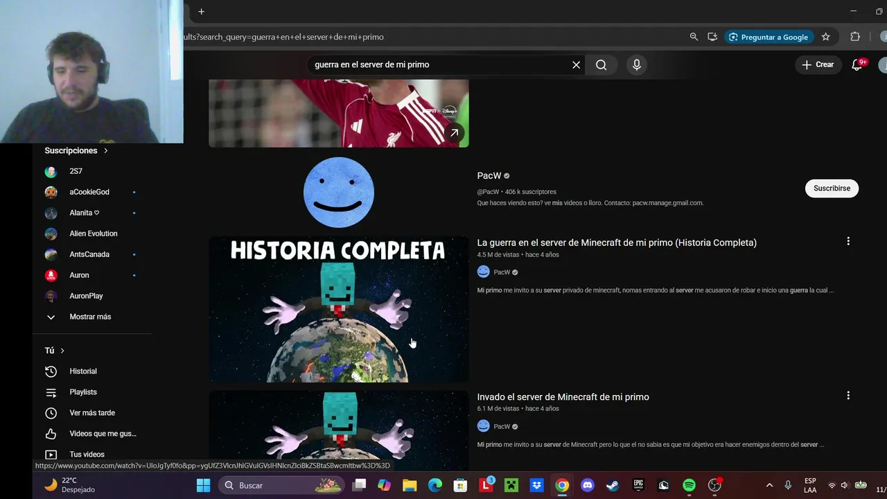Open Discord from the taskbar
This screenshot has height=499, width=887.
588,486
